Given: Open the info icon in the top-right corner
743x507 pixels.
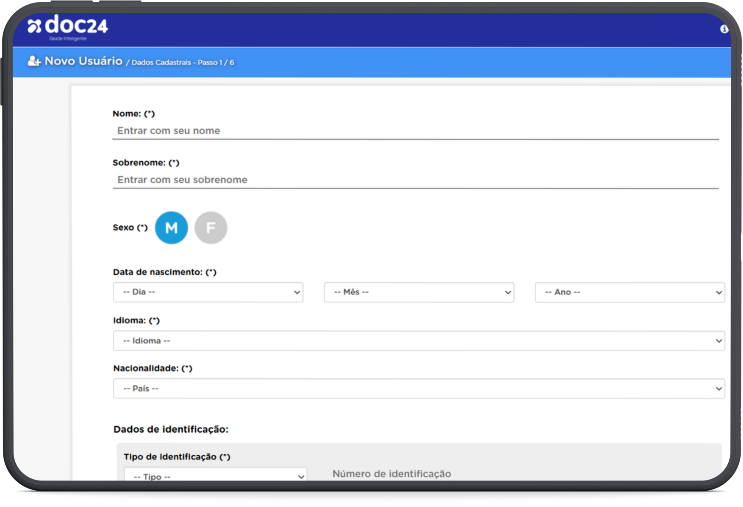Looking at the screenshot, I should coord(724,29).
